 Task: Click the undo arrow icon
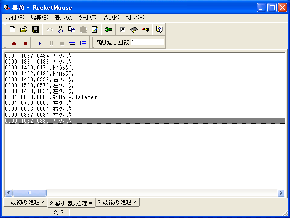point(49,30)
